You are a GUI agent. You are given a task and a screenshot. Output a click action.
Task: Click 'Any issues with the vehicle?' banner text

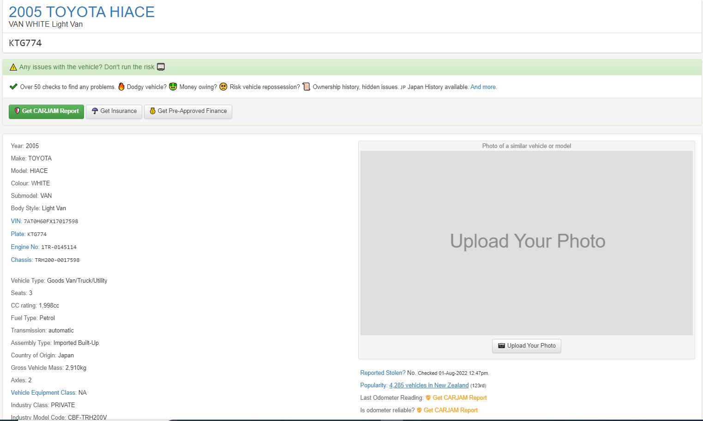pyautogui.click(x=87, y=67)
